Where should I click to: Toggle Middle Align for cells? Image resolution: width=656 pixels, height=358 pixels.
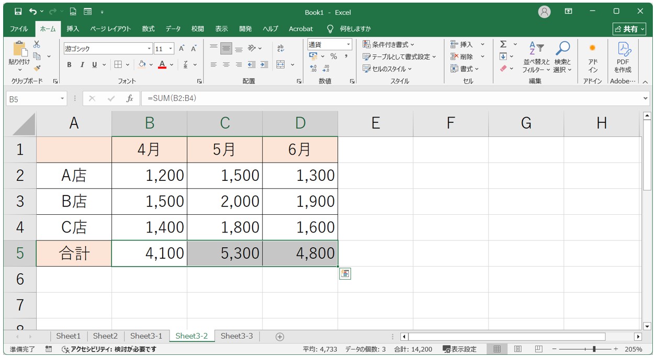[226, 48]
